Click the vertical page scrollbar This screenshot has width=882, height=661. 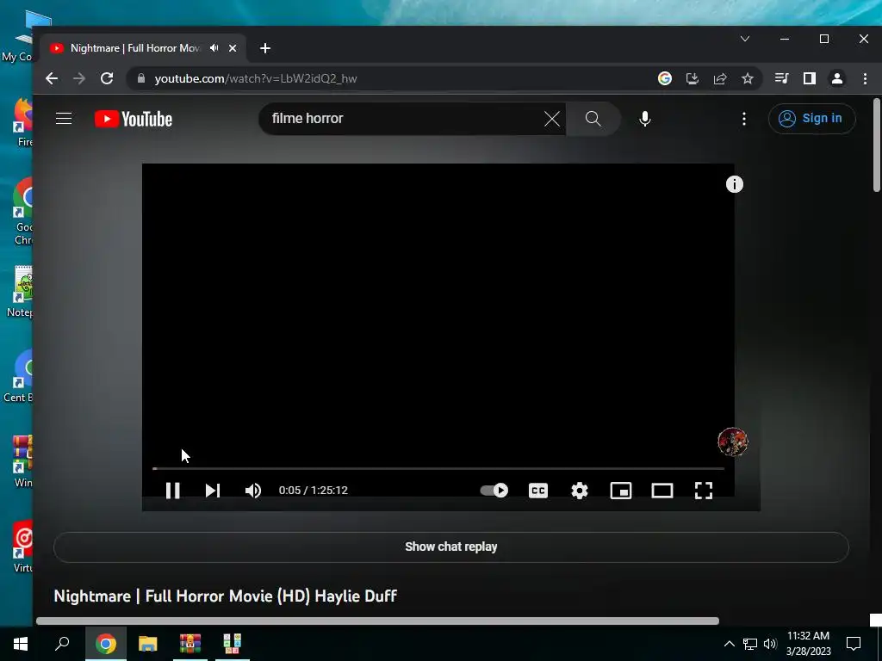click(877, 145)
